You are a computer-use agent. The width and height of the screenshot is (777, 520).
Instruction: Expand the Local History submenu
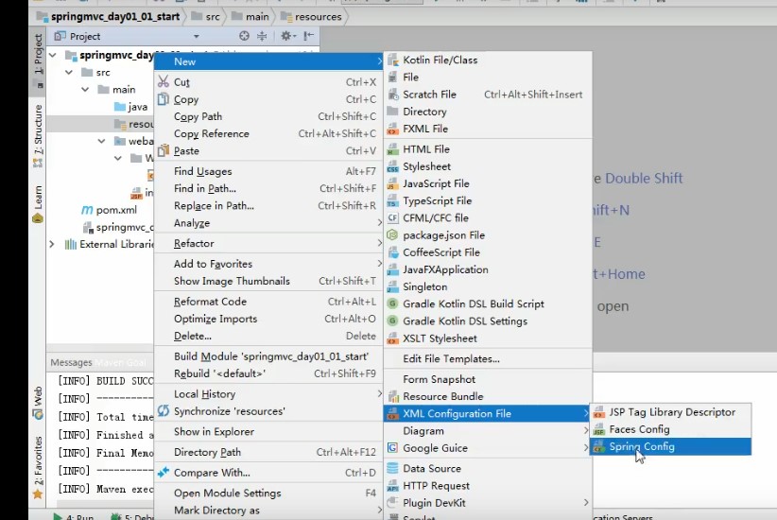[268, 394]
